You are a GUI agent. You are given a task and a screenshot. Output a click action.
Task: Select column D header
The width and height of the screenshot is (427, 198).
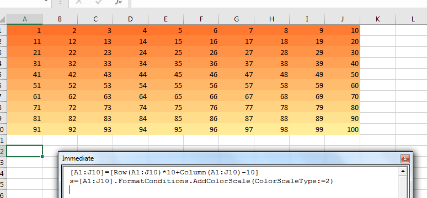[x=130, y=19]
